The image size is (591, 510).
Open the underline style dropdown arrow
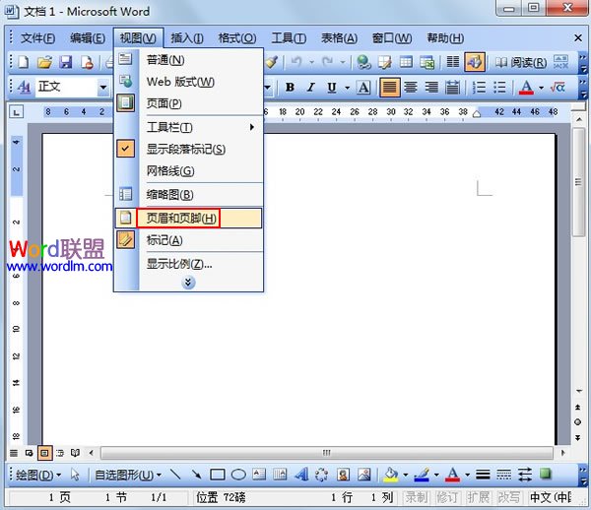[x=347, y=88]
